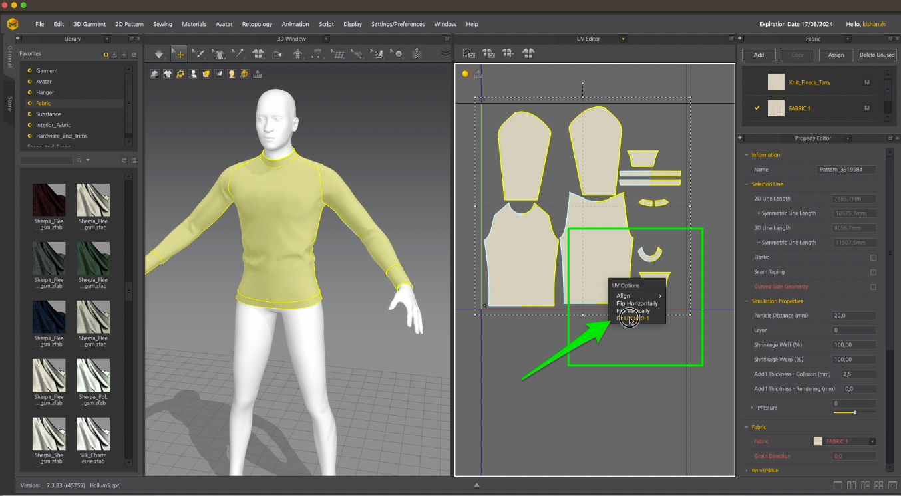This screenshot has width=901, height=496.
Task: Click the Simulate down-arrow tool
Action: click(x=158, y=54)
